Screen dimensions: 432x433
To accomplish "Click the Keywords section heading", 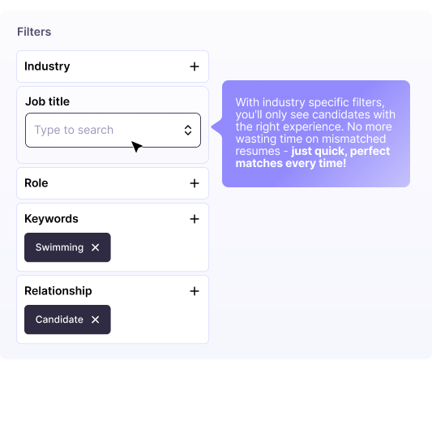I will coord(51,219).
